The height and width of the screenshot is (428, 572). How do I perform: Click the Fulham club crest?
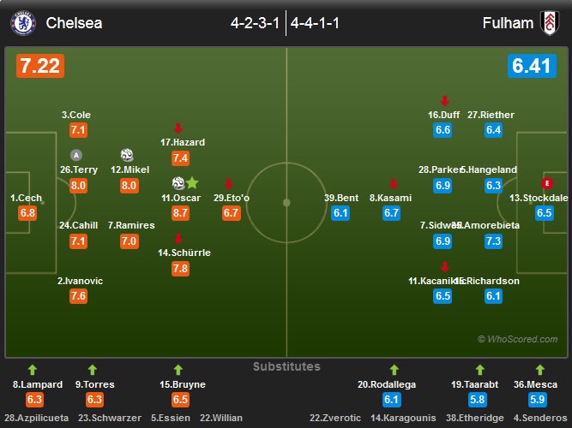tap(548, 23)
